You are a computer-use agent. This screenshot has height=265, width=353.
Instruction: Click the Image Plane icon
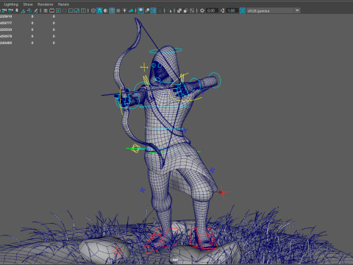tap(23, 10)
